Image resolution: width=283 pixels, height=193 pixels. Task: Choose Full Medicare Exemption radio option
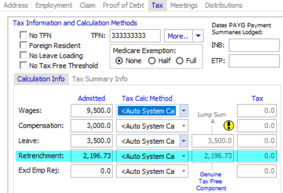pos(180,61)
